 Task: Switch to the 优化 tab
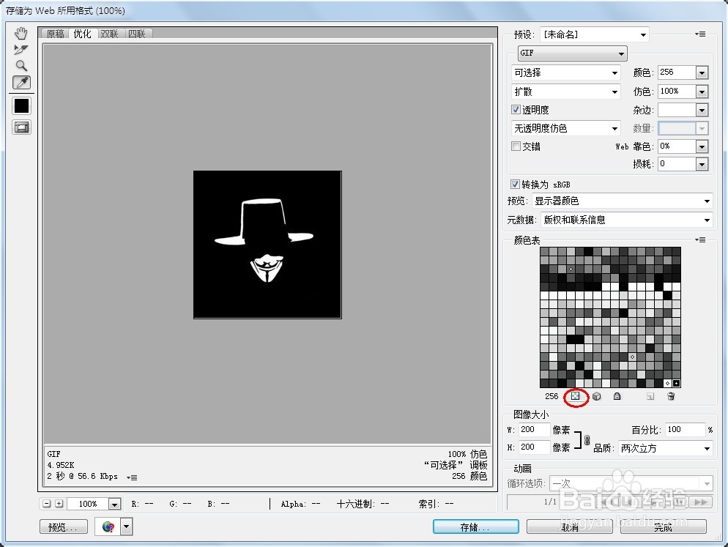(x=83, y=34)
